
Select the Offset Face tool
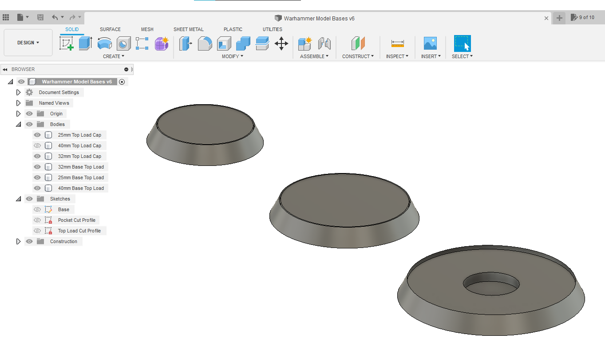point(262,43)
